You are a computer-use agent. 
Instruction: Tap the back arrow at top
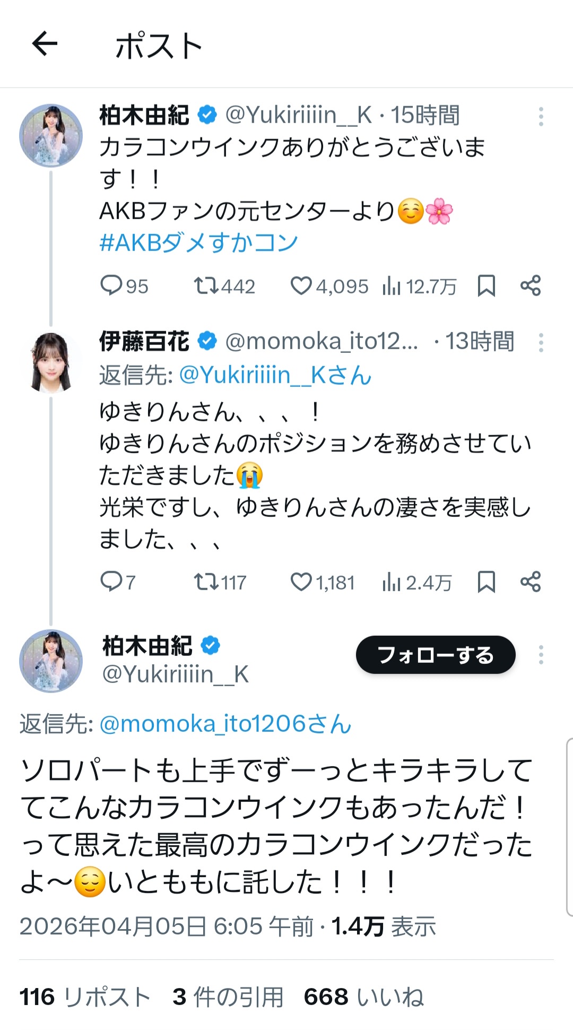45,44
